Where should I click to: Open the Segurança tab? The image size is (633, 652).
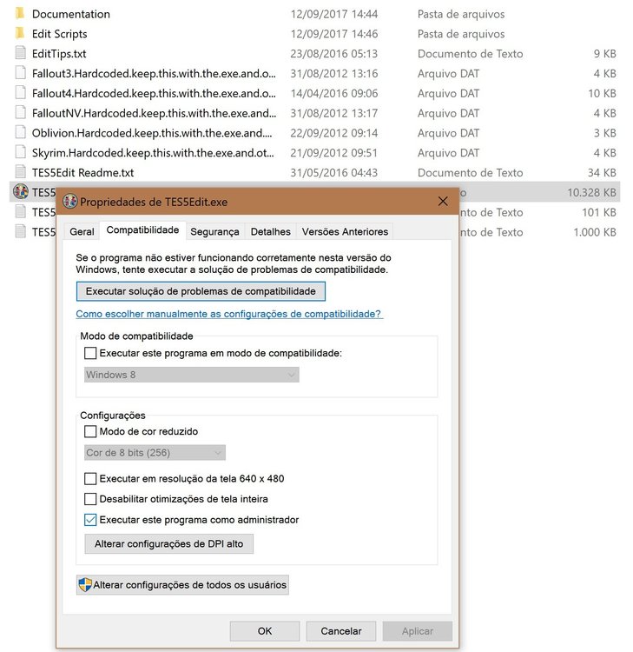pyautogui.click(x=214, y=231)
